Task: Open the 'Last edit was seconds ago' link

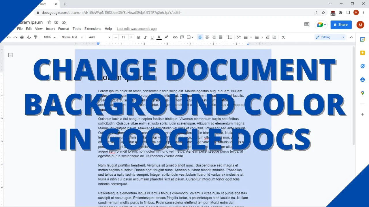Action: (x=137, y=29)
